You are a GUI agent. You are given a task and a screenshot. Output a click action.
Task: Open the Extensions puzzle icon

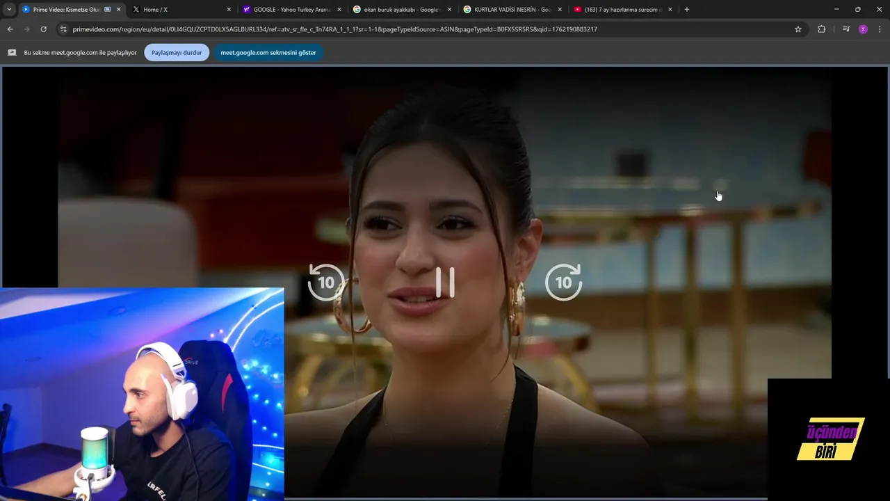click(821, 29)
